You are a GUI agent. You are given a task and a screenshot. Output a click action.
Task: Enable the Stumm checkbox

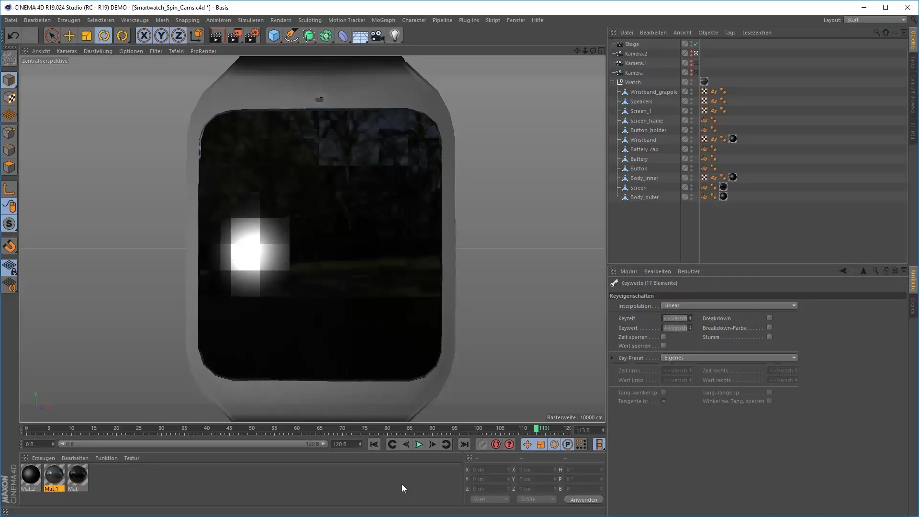click(x=769, y=337)
